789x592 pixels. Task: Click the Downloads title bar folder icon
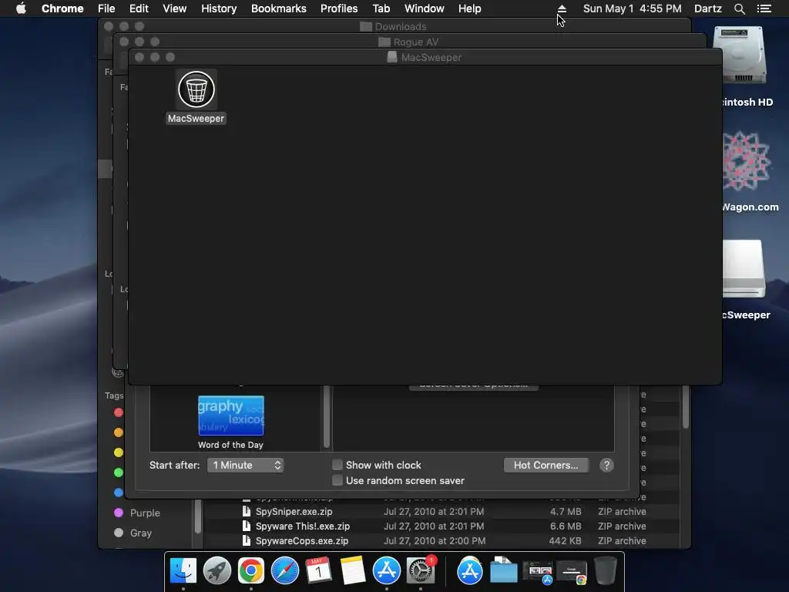(366, 27)
